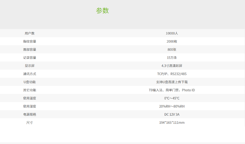This screenshot has height=144, width=245.
Task: Click the T9输入法 other functions value
Action: pos(172,90)
